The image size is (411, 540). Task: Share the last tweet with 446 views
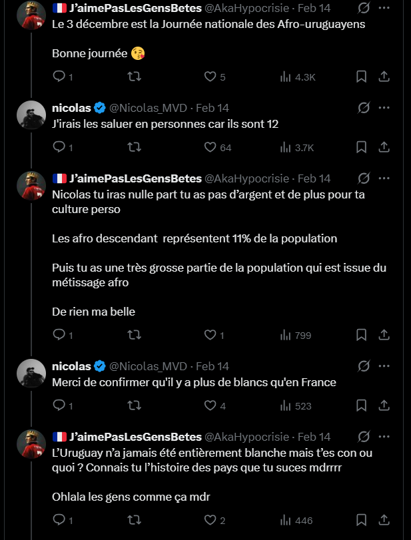[x=384, y=520]
